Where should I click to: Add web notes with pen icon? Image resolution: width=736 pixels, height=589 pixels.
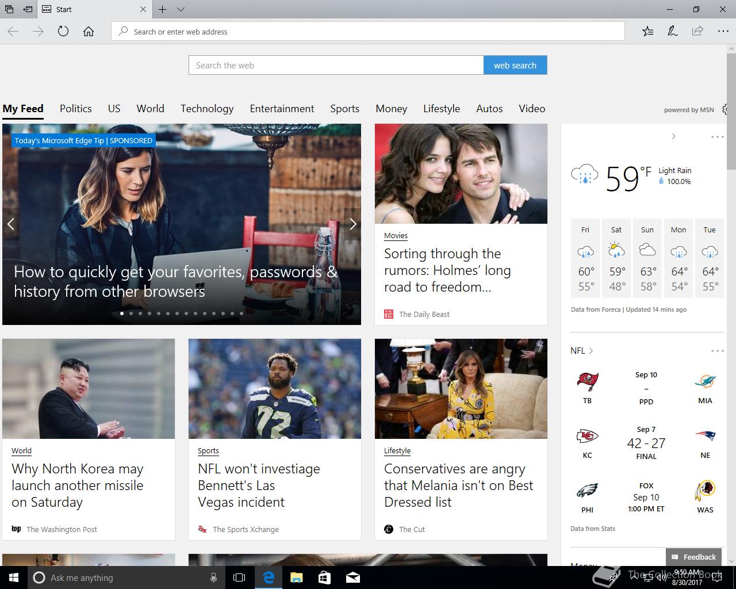pos(672,32)
